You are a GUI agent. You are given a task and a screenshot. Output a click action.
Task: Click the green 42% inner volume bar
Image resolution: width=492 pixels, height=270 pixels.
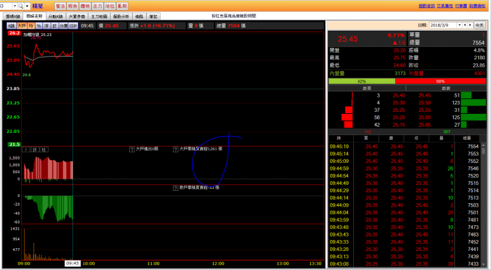point(361,81)
